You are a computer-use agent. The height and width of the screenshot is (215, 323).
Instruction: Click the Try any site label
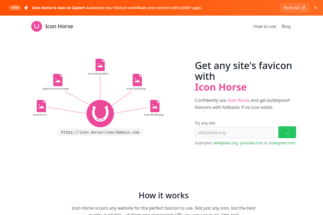205,123
